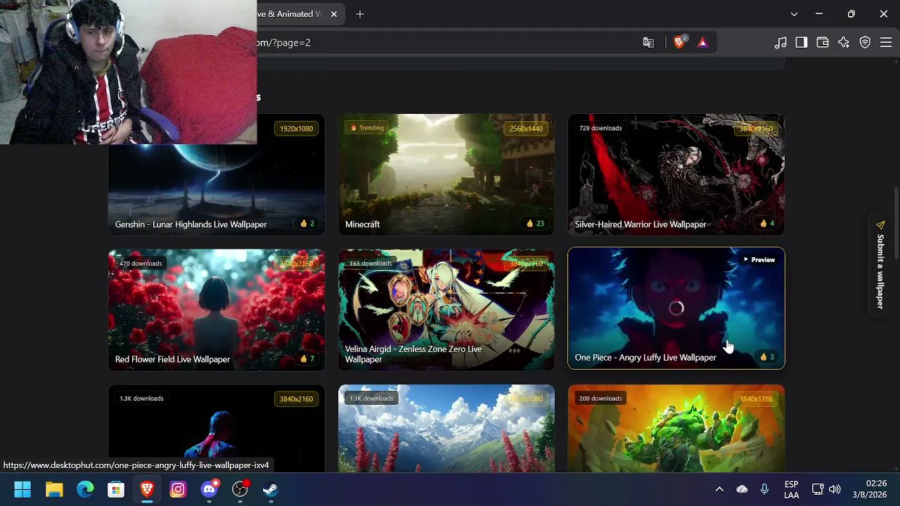This screenshot has width=900, height=506.
Task: Like the Genshin Lunar Highlands wallpaper
Action: 307,223
